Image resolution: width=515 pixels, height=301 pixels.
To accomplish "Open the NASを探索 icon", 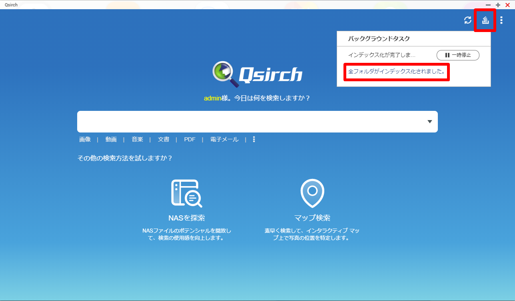I will [187, 193].
